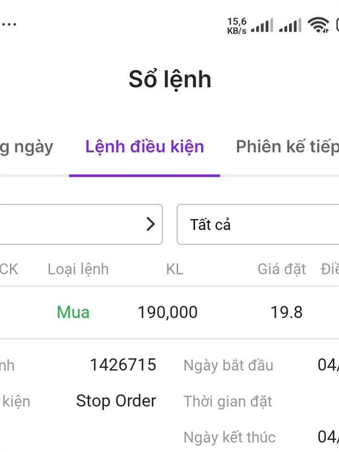Screen dimensions: 339x452
Task: Tap the 'Stop Order' condition value
Action: [116, 401]
